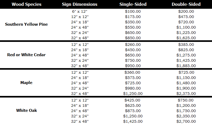The height and width of the screenshot is (128, 212).
Task: Click the $475.00 pine double-sided price
Action: (186, 17)
